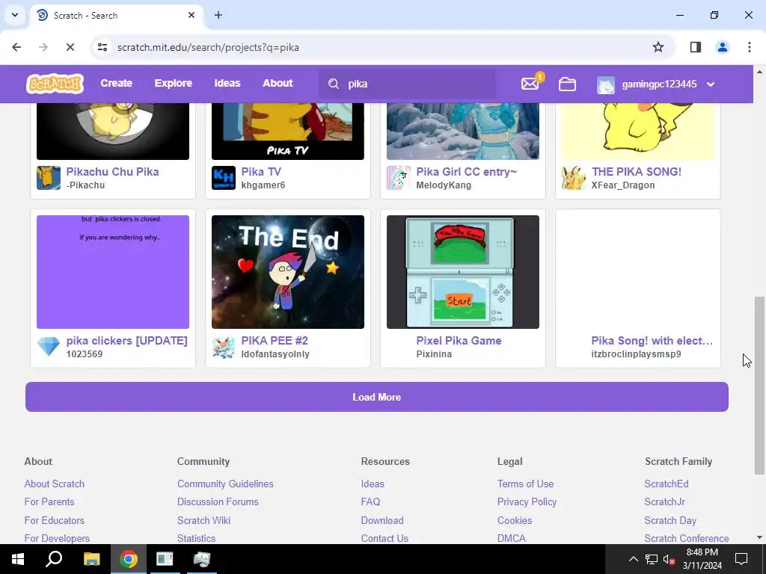Viewport: 766px width, 574px height.
Task: Open Discussion Forums footer link
Action: point(218,502)
